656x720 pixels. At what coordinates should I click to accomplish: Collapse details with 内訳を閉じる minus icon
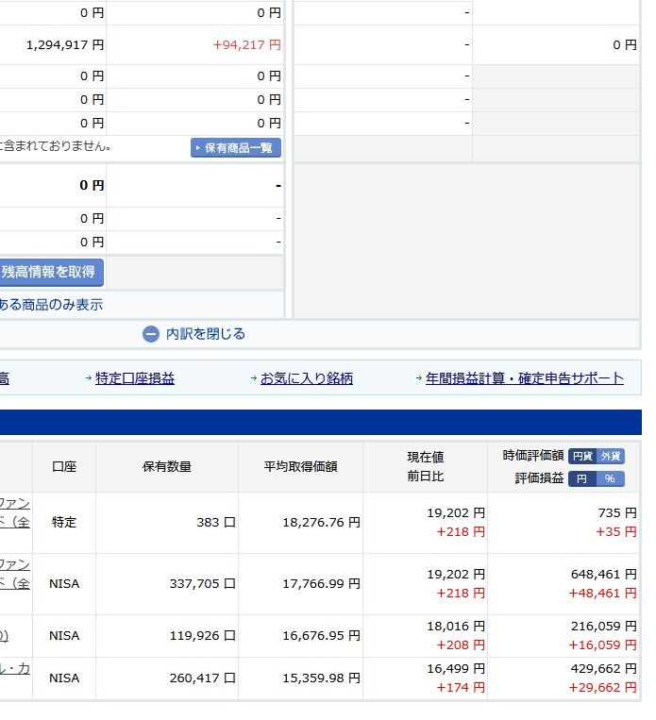151,334
